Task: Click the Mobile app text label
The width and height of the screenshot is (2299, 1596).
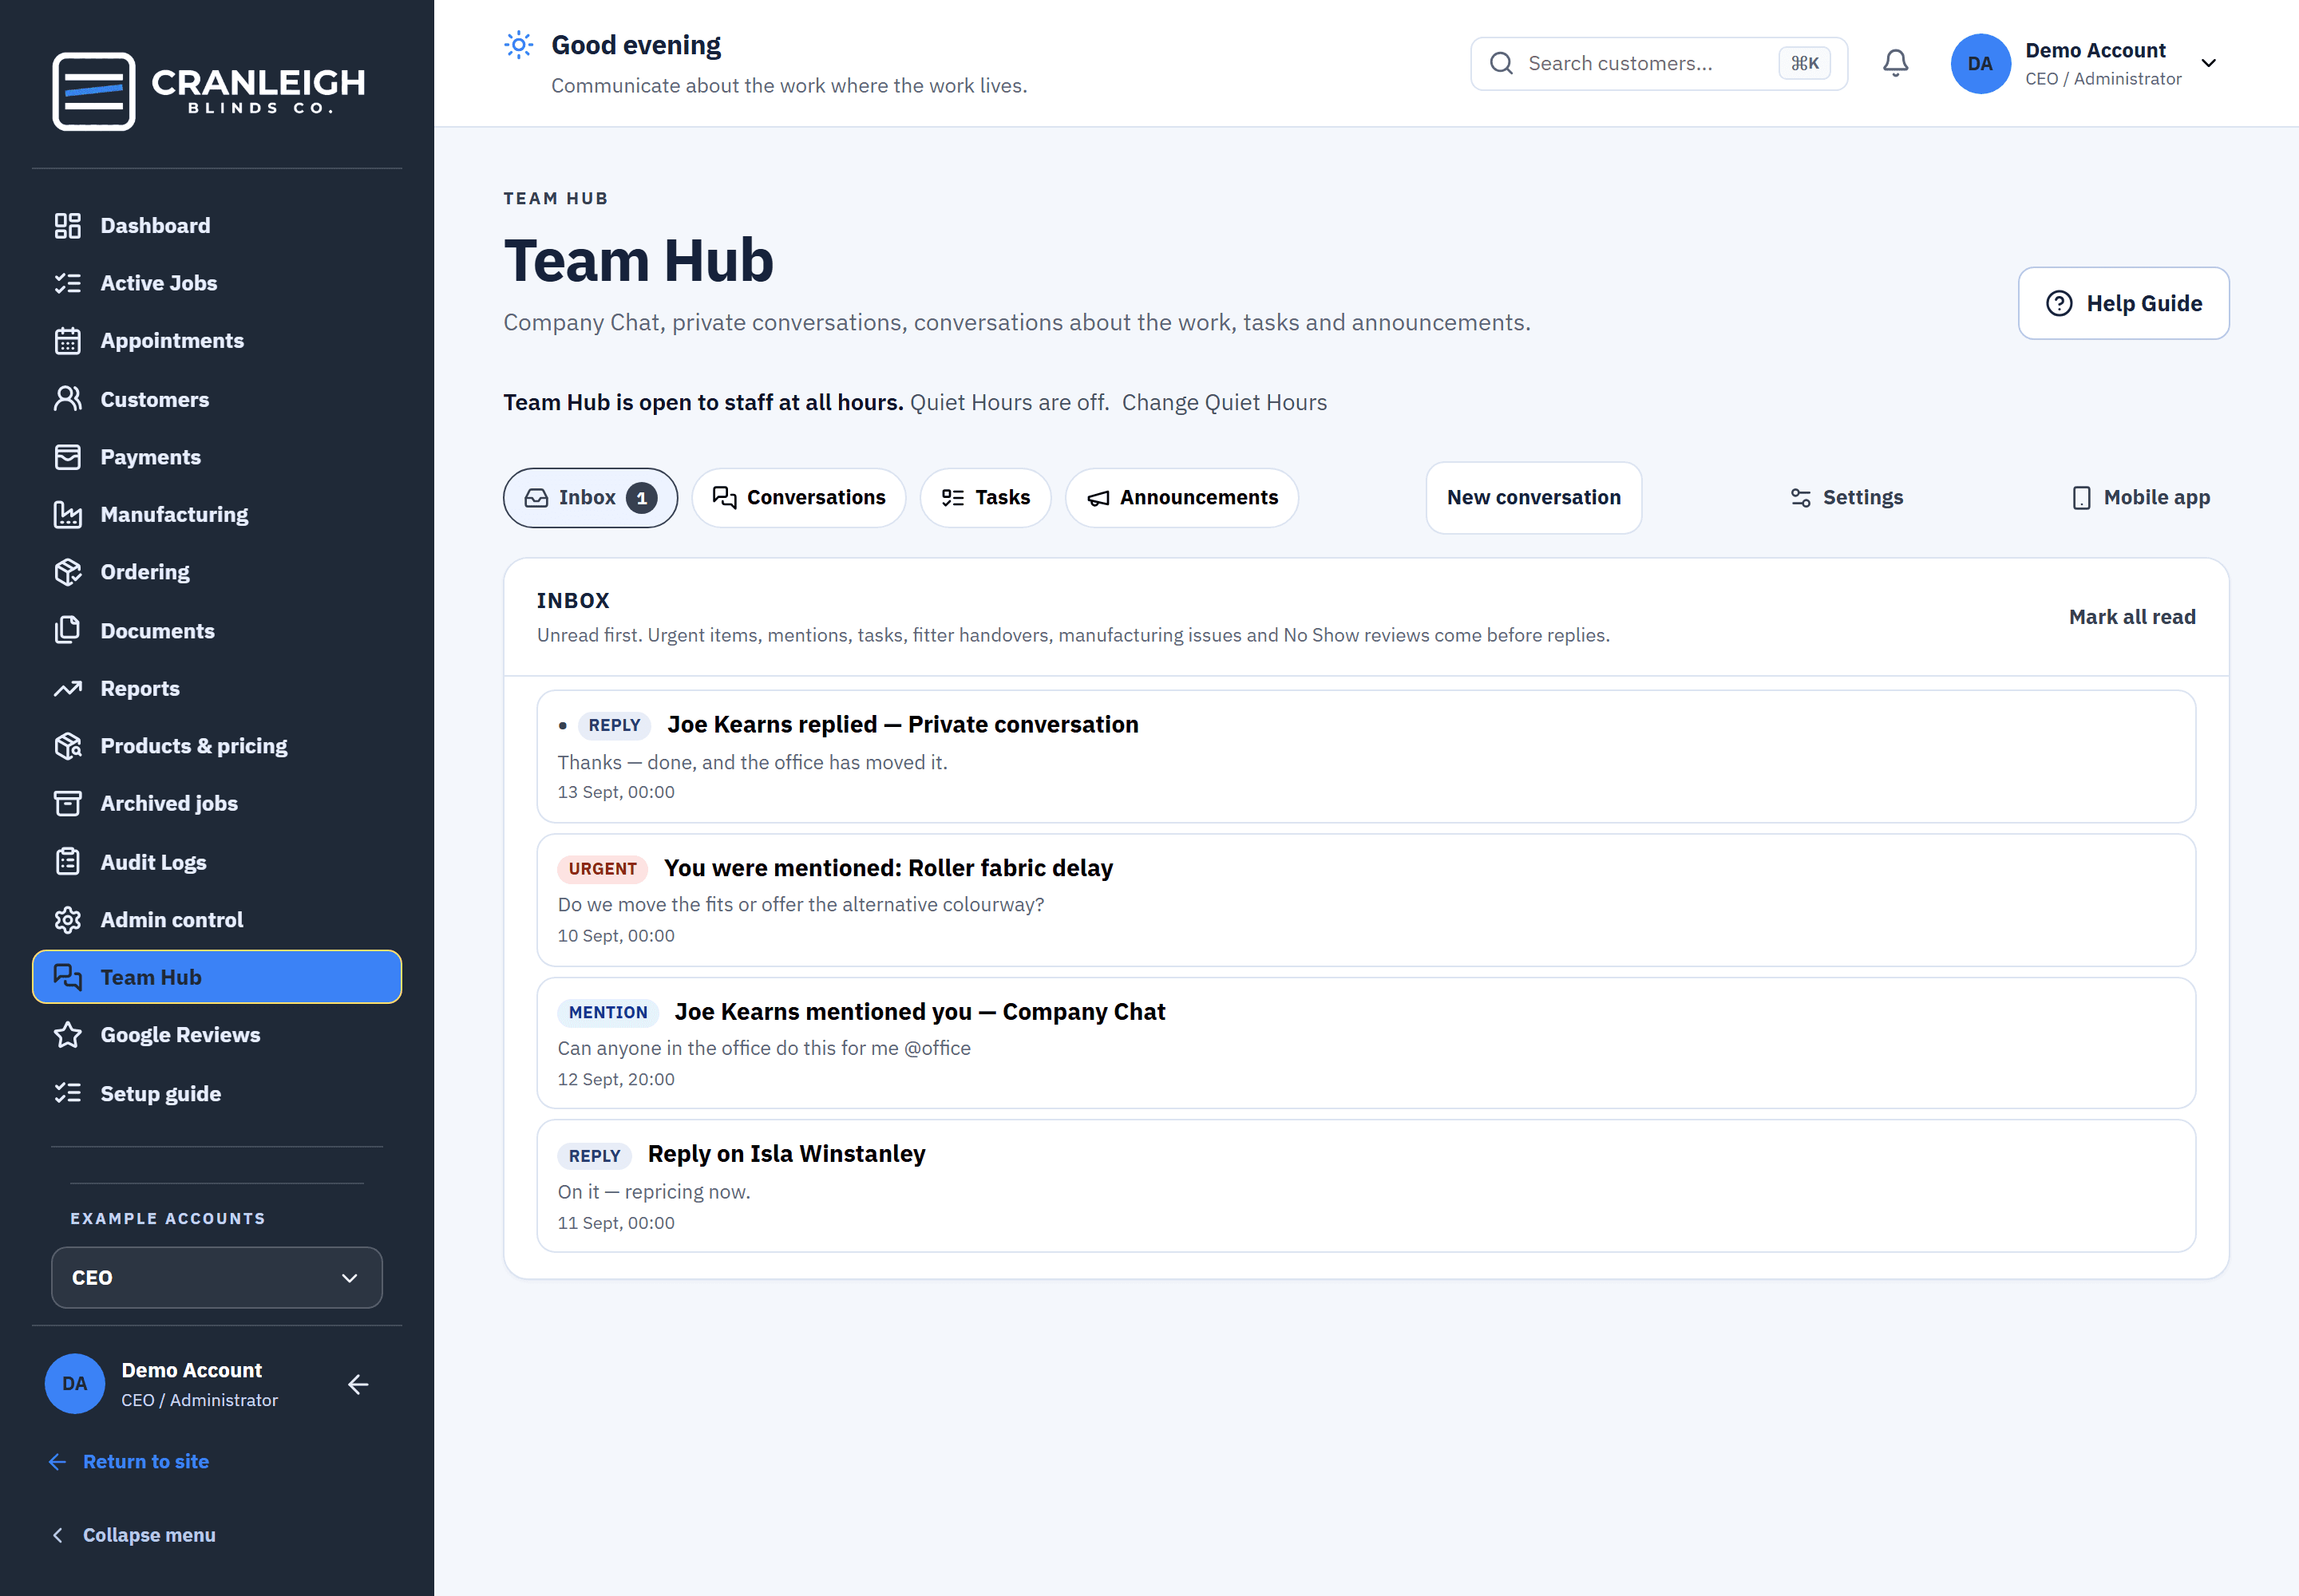Action: point(2156,498)
